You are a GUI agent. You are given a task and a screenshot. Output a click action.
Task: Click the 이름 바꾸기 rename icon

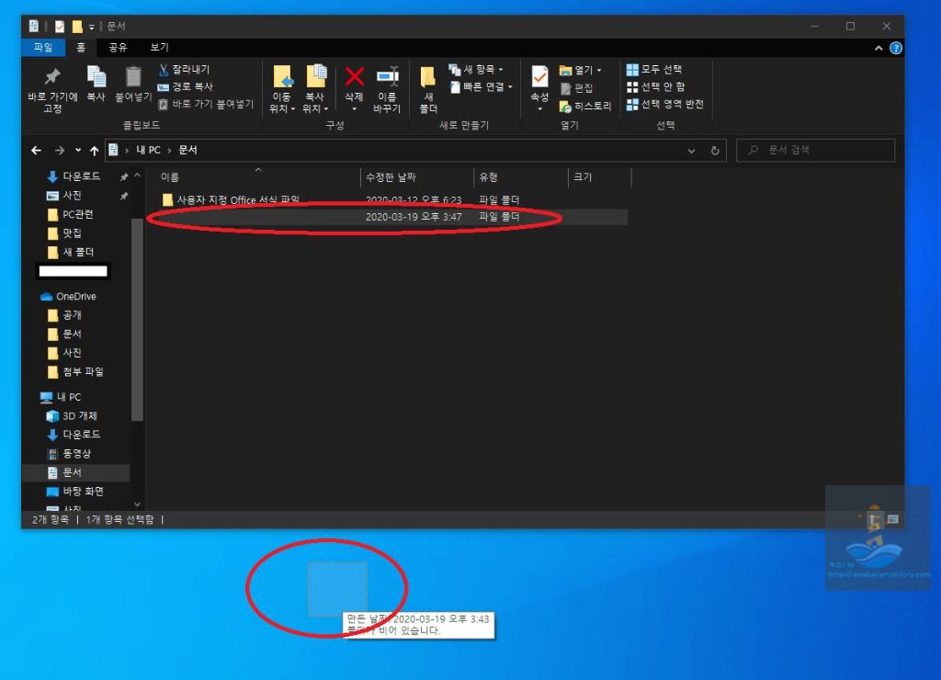[387, 77]
